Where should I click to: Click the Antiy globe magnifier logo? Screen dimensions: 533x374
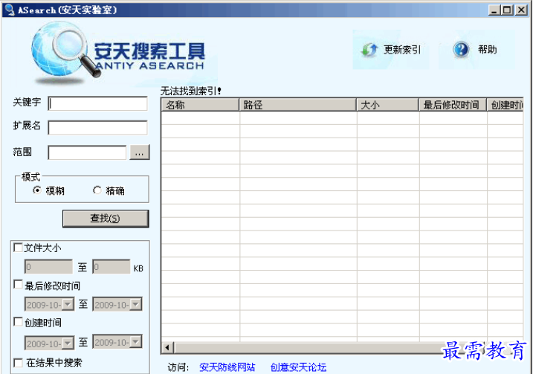click(x=65, y=51)
